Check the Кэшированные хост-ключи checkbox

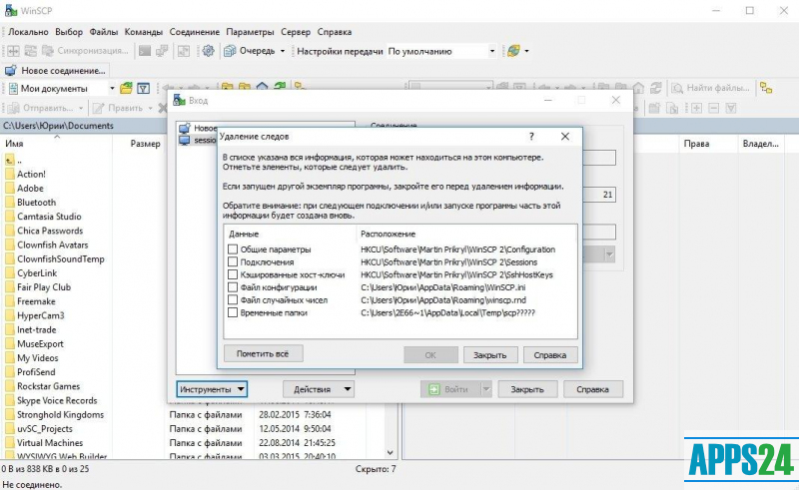click(233, 274)
